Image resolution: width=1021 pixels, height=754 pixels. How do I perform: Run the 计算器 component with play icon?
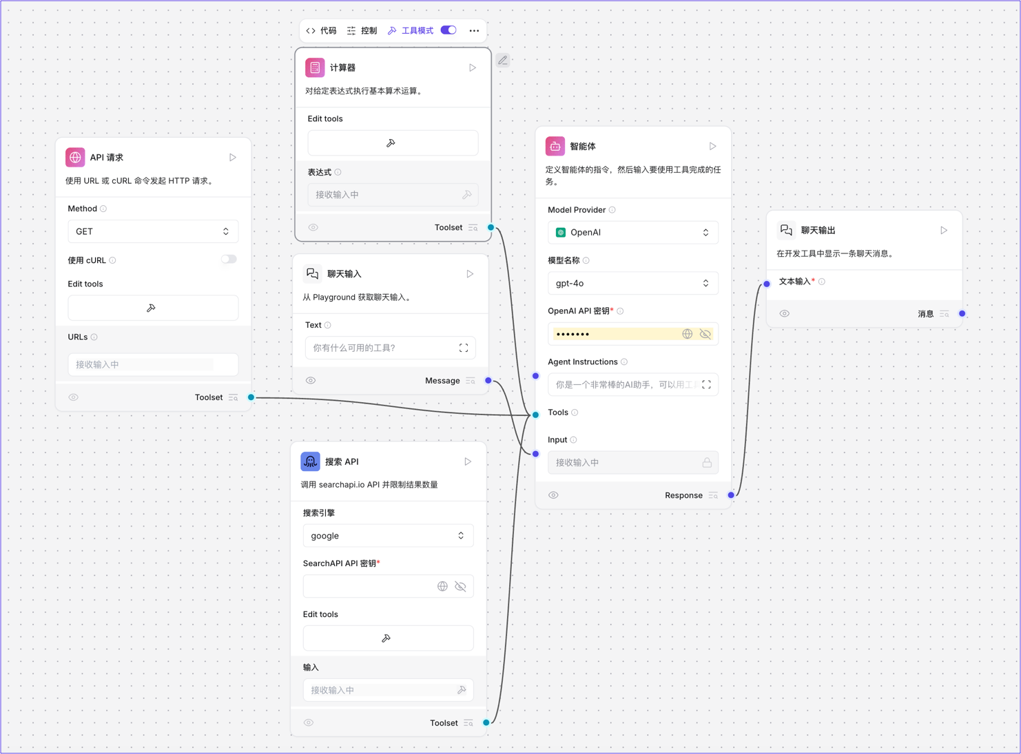(x=473, y=67)
